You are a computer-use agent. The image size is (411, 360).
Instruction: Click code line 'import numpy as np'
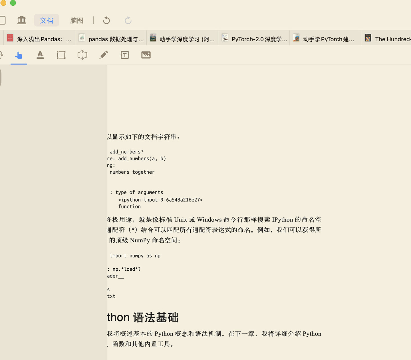(x=135, y=256)
